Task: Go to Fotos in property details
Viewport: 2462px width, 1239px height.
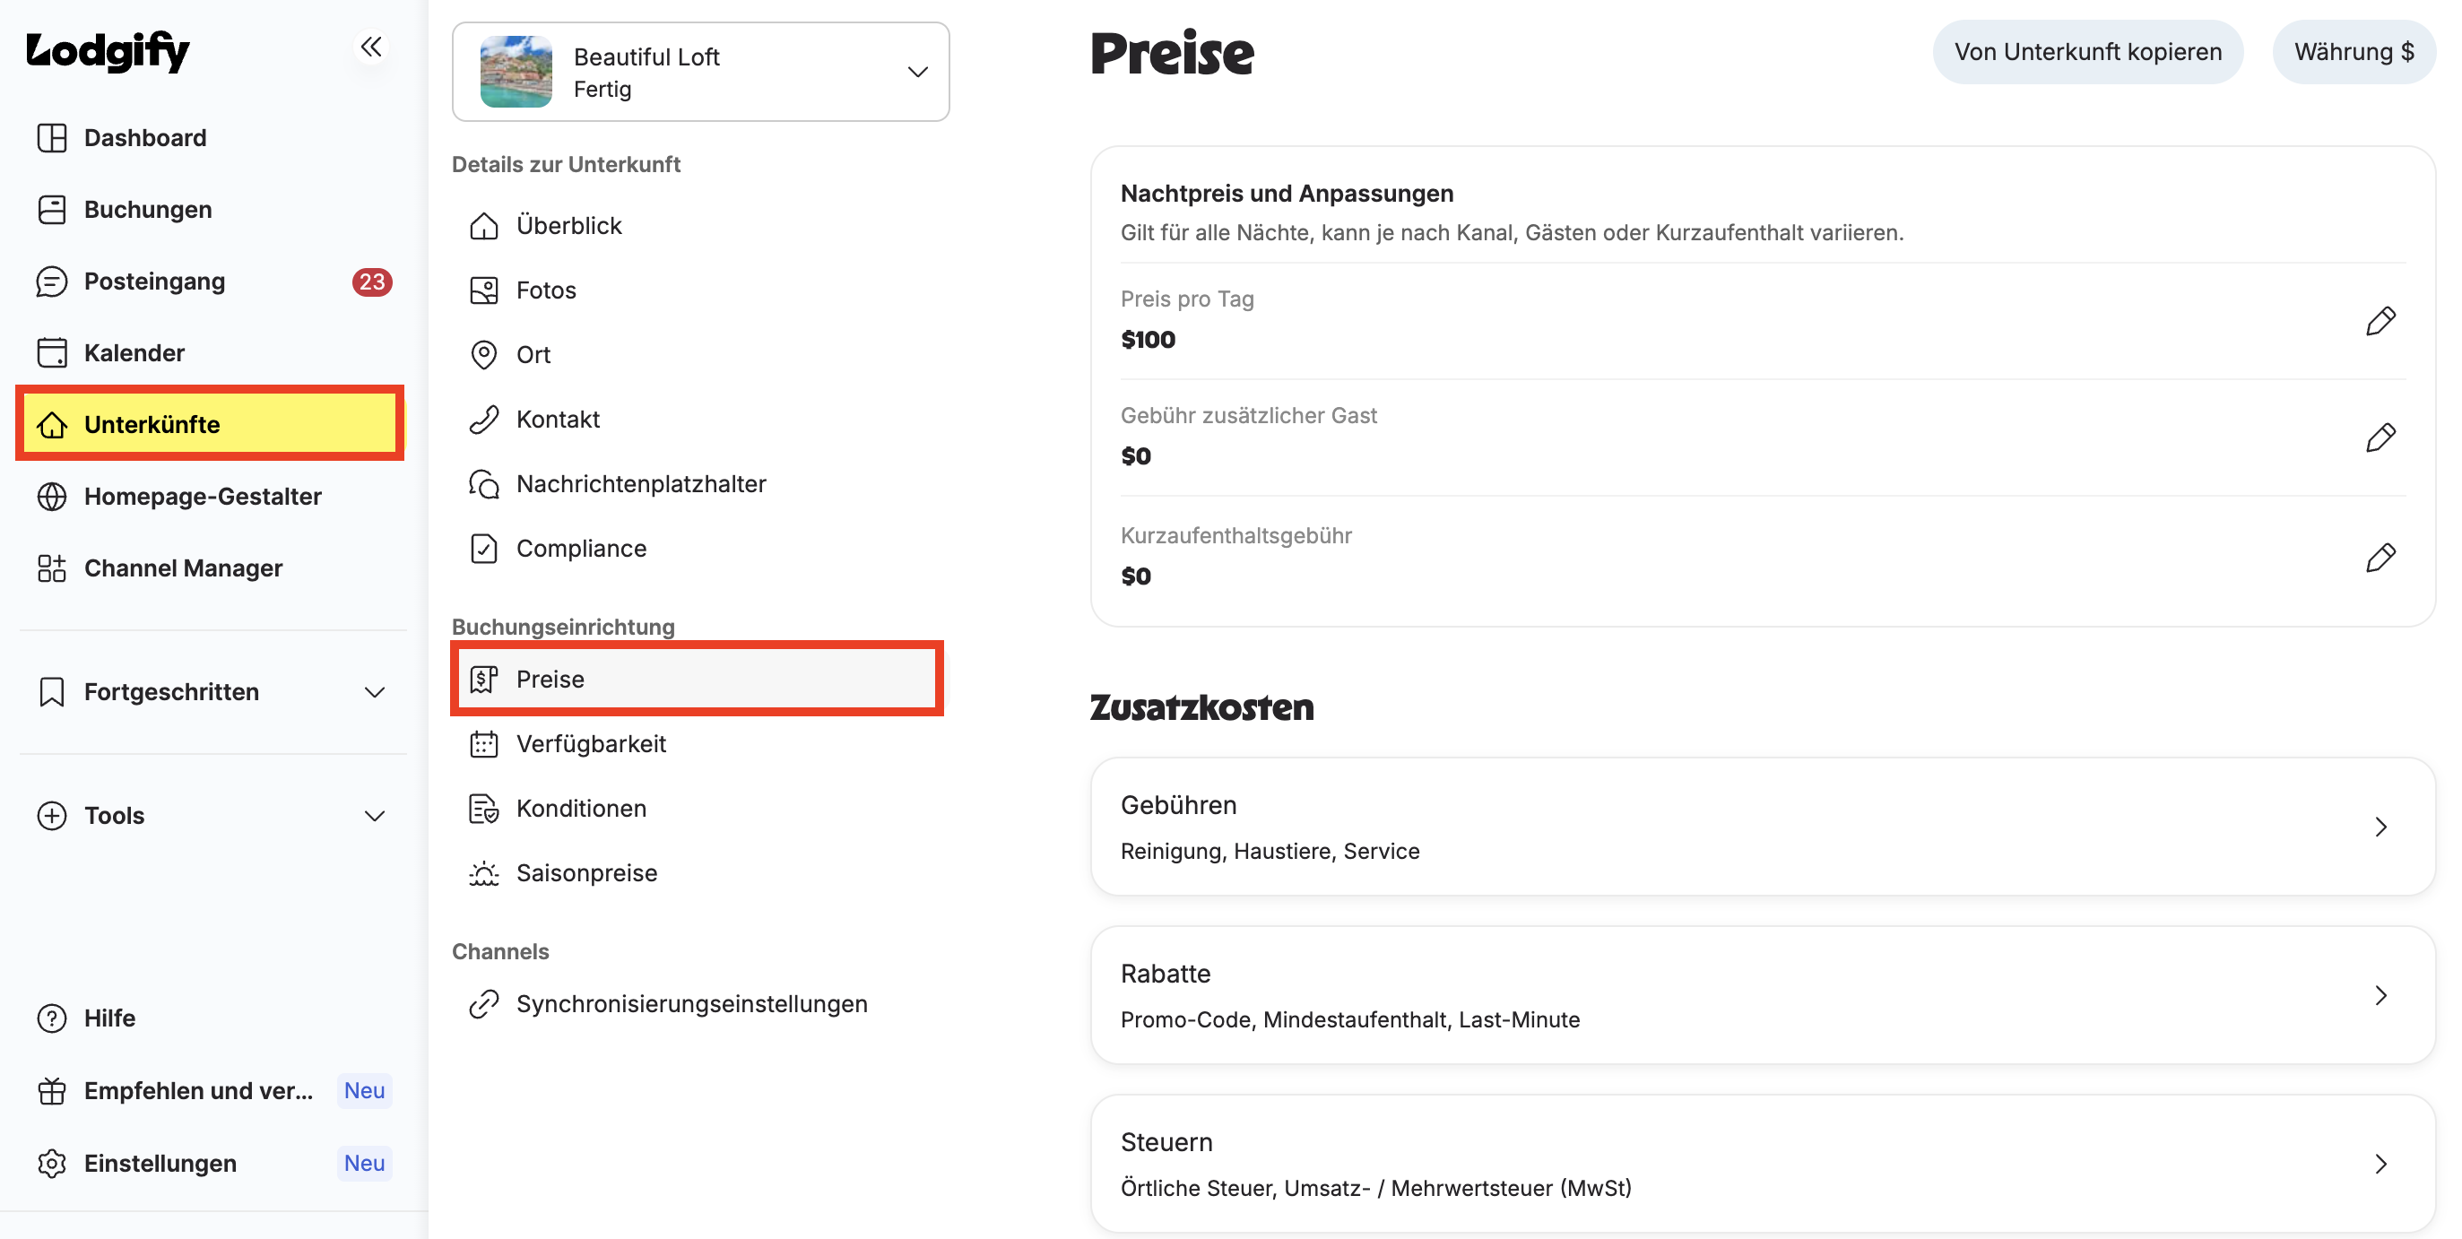Action: 698,290
